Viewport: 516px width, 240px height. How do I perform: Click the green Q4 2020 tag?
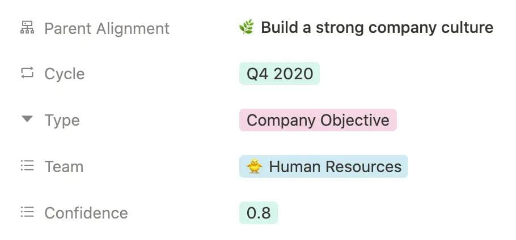click(x=280, y=74)
